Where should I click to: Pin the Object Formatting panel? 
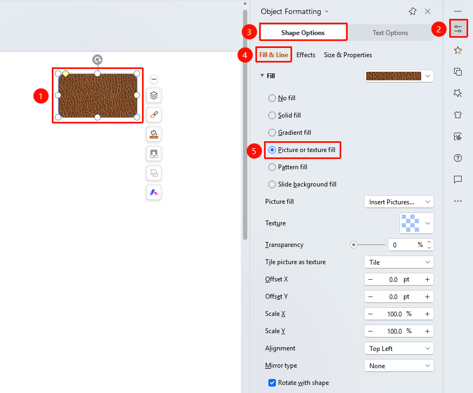[x=413, y=11]
